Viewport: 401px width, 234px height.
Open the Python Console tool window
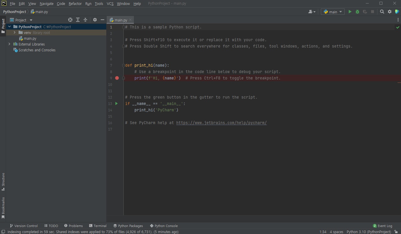164,226
